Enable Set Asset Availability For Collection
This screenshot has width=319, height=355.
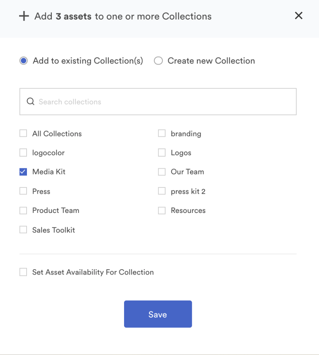tap(23, 272)
